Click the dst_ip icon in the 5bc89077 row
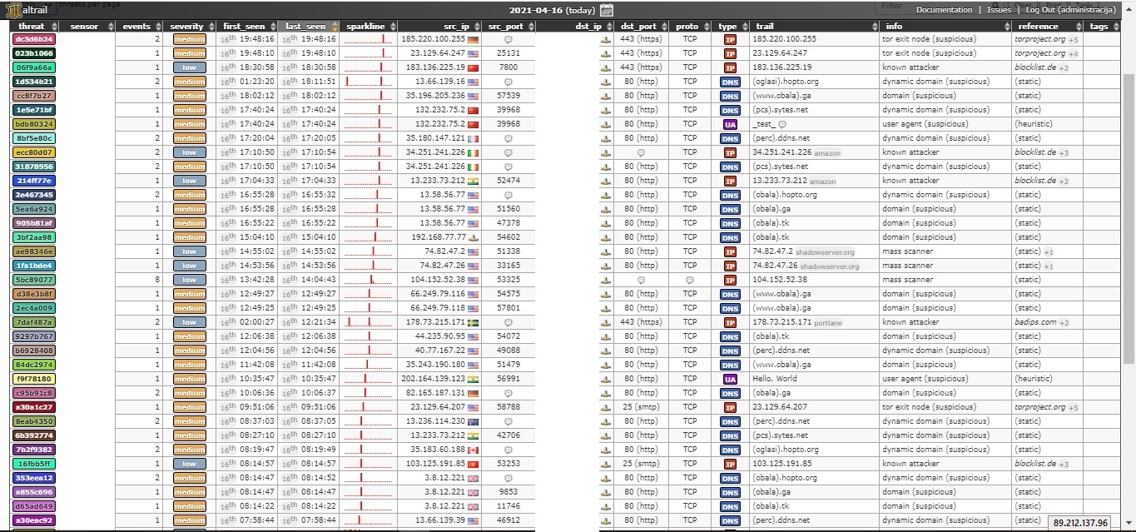The height and width of the screenshot is (532, 1136). [605, 280]
